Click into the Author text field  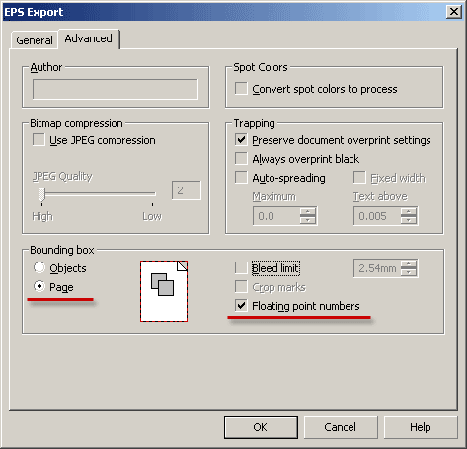click(116, 89)
